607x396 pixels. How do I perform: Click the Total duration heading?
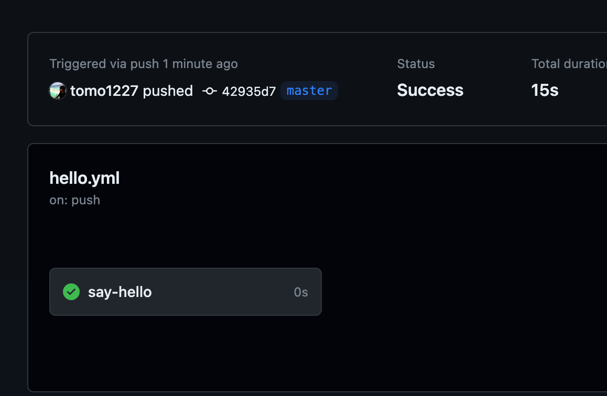(x=568, y=63)
